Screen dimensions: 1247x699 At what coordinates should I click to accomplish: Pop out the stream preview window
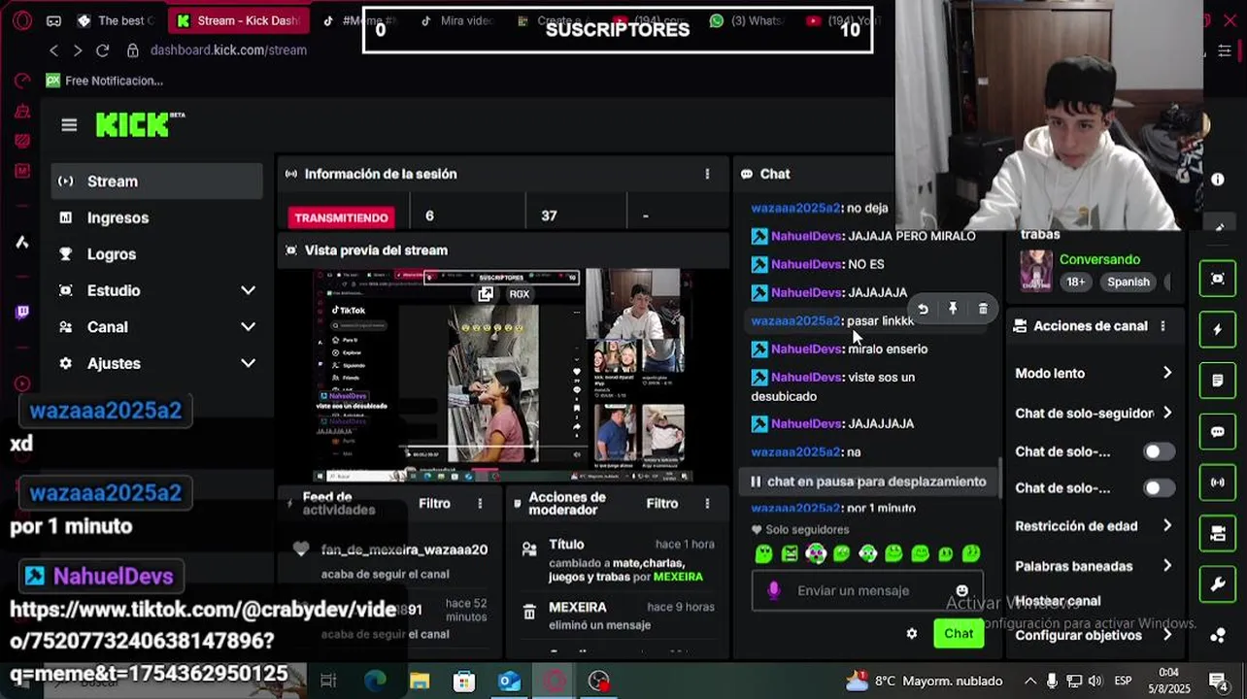pyautogui.click(x=486, y=293)
